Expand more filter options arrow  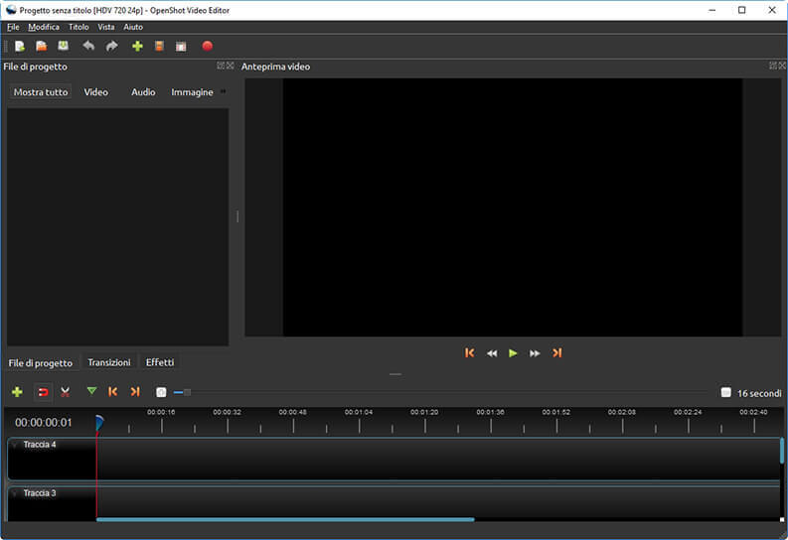224,91
